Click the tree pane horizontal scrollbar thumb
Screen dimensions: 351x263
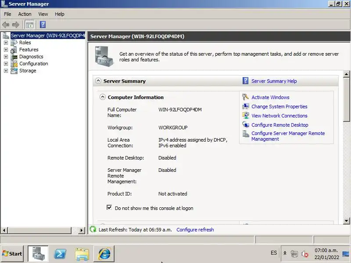coord(39,230)
